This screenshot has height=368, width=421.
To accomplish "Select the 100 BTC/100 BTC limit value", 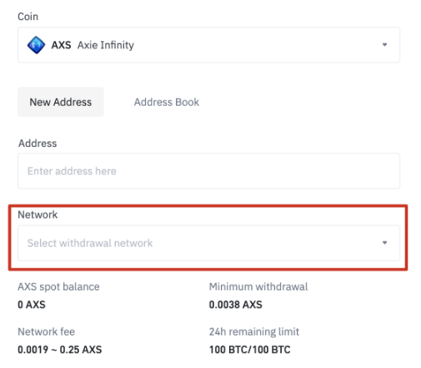I will [x=250, y=350].
